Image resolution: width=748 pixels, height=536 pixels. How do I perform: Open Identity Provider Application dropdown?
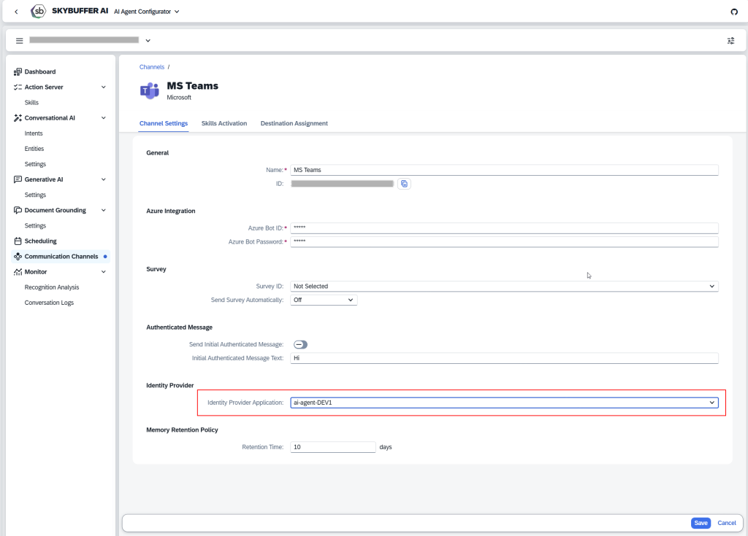point(504,403)
